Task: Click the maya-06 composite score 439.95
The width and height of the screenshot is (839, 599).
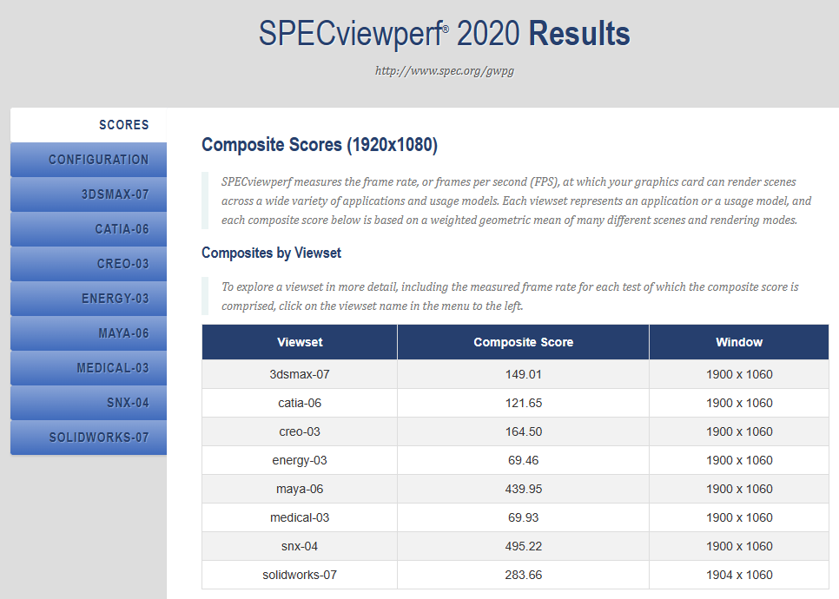Action: pyautogui.click(x=523, y=489)
